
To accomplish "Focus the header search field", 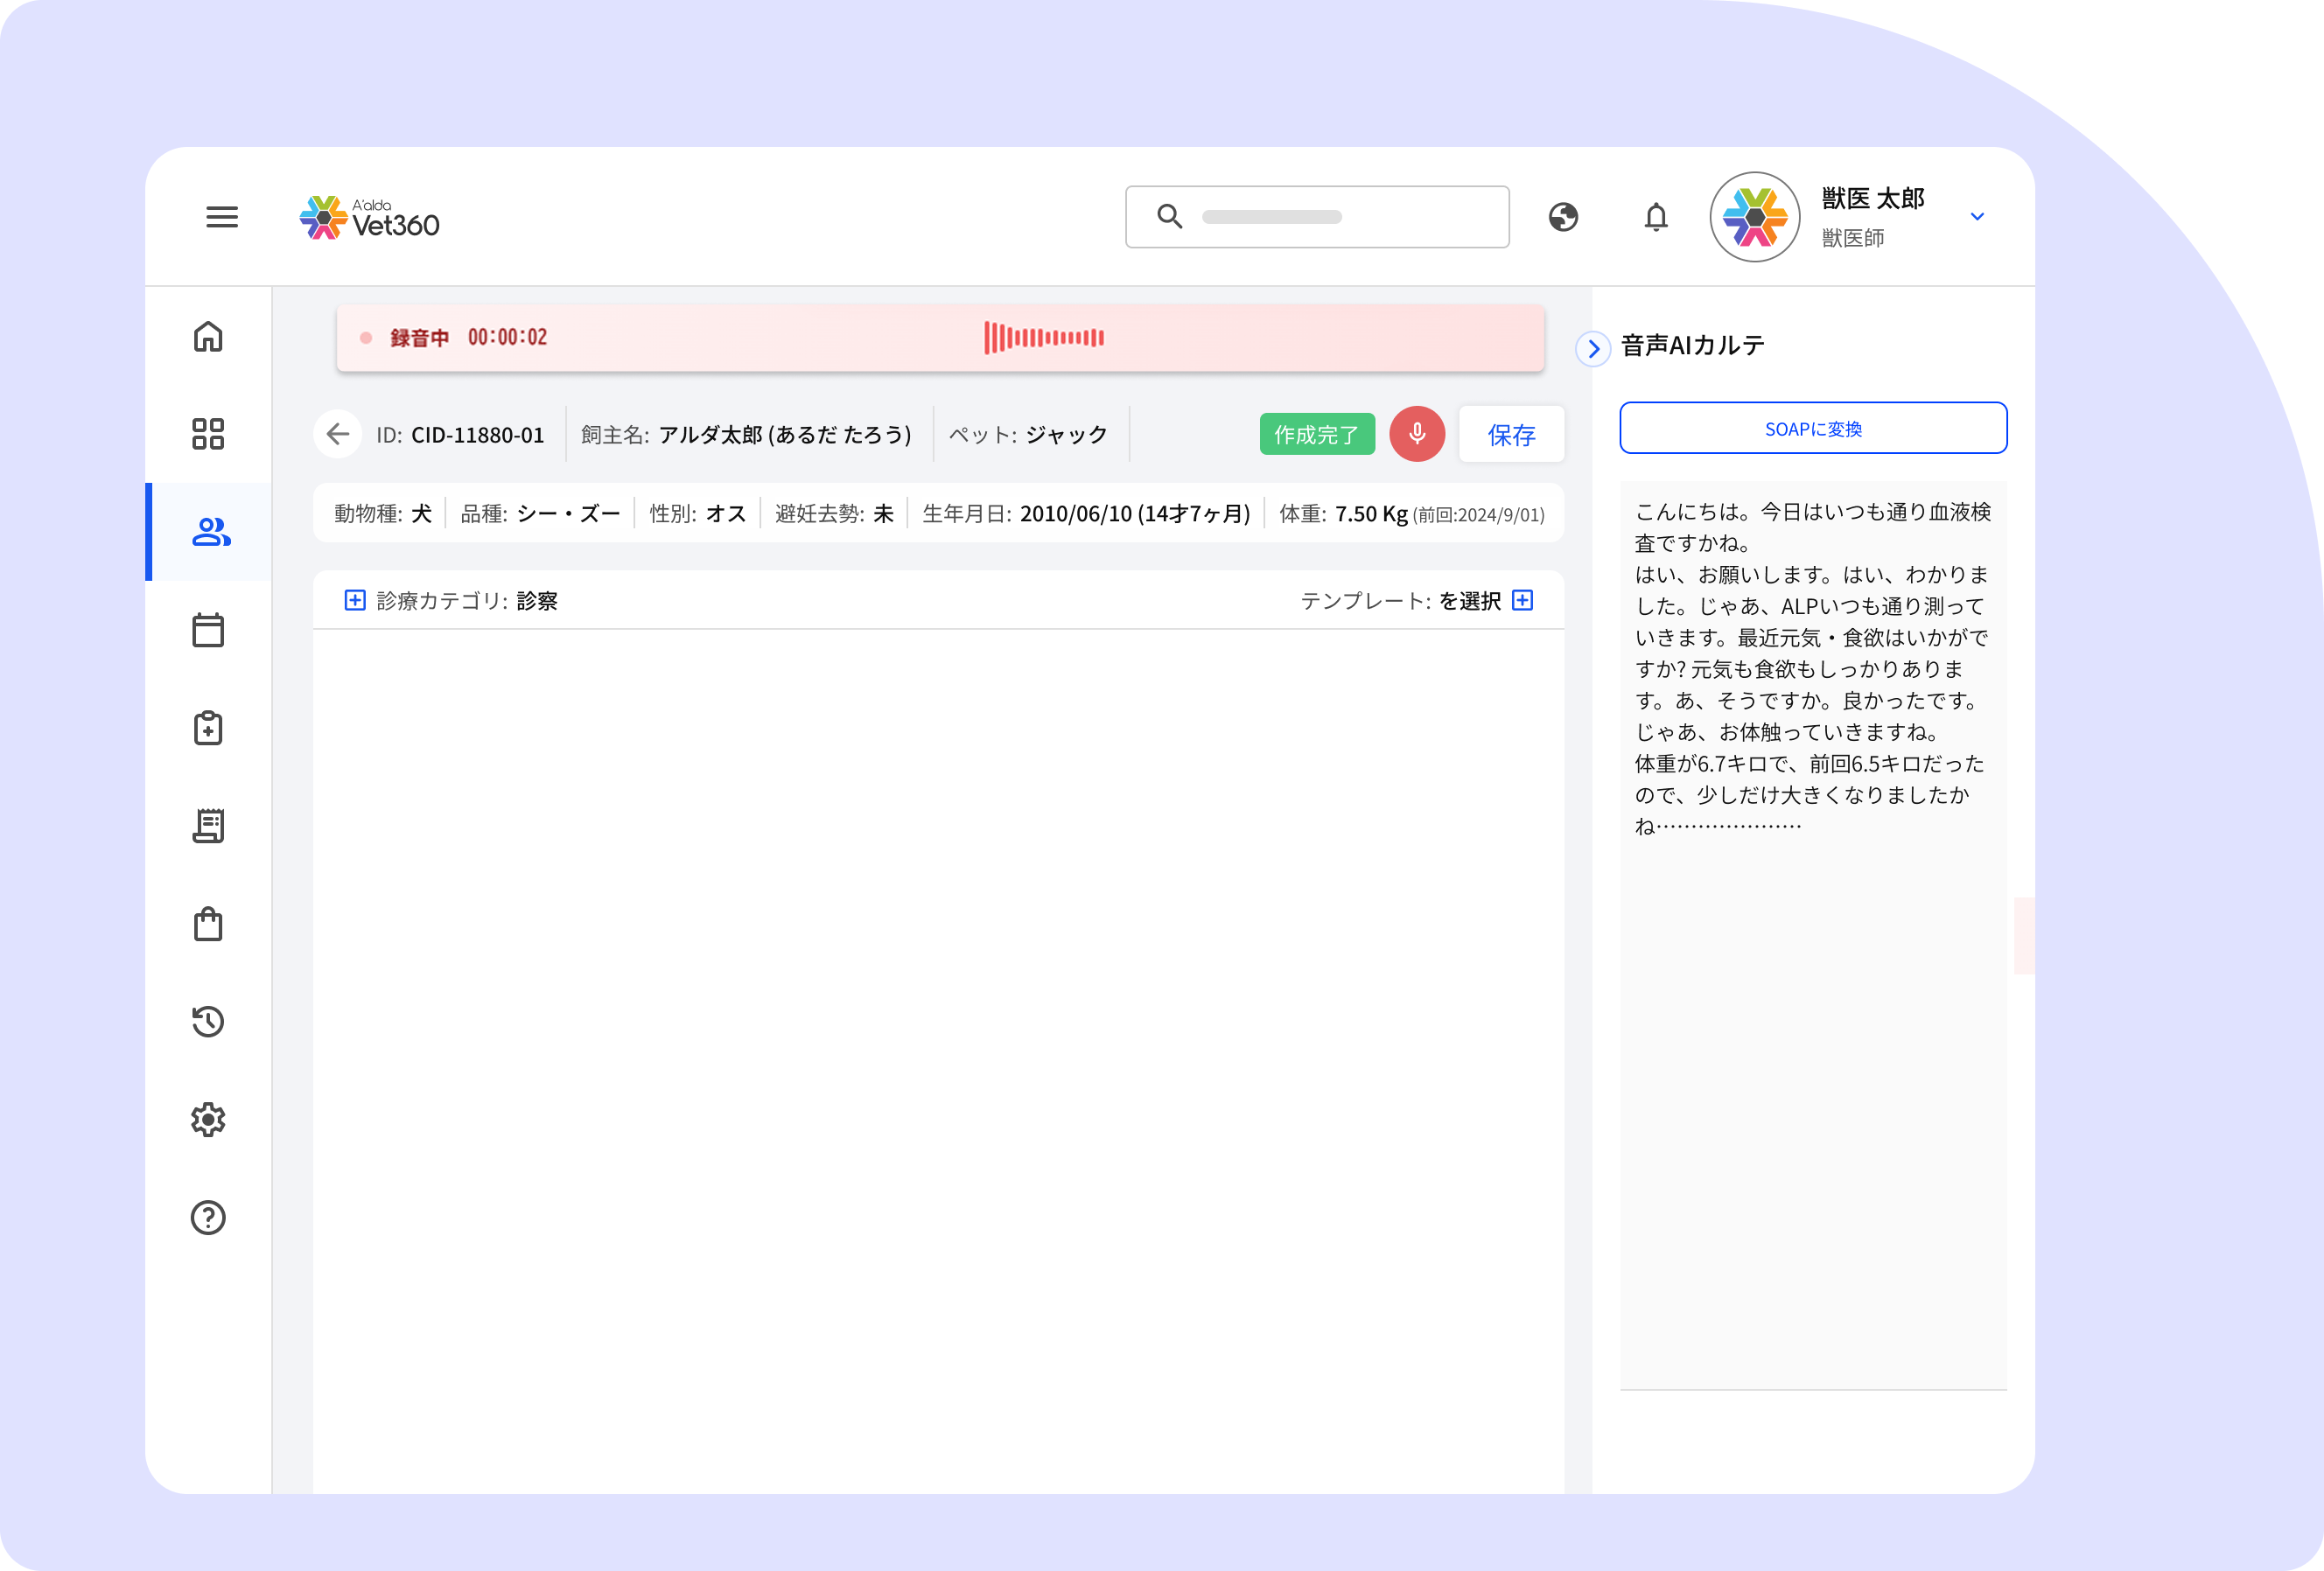I will pyautogui.click(x=1317, y=217).
